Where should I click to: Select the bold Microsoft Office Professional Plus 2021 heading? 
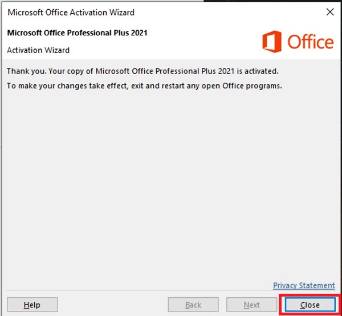(77, 33)
